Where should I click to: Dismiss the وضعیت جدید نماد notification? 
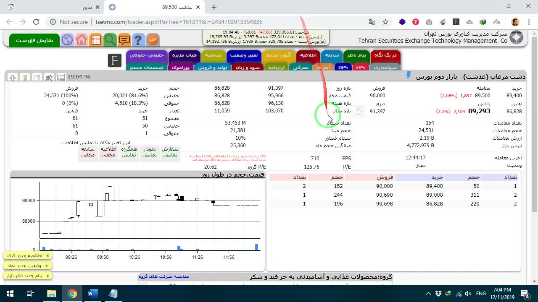(47, 266)
